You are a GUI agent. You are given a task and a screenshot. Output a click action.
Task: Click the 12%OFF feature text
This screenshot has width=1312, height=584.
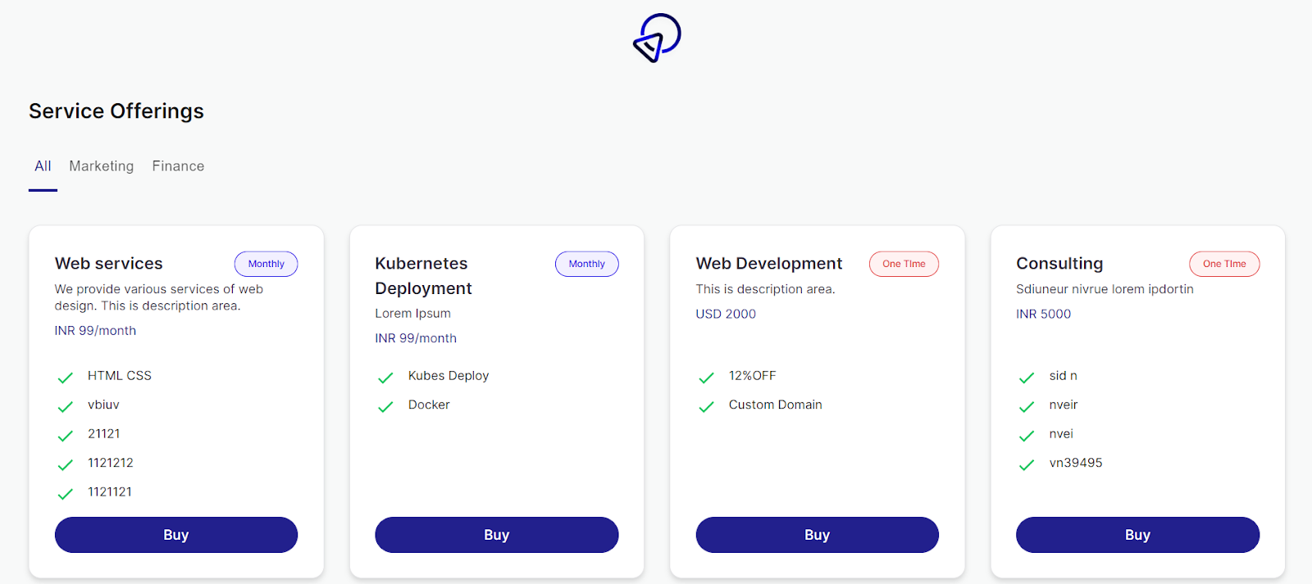coord(753,376)
